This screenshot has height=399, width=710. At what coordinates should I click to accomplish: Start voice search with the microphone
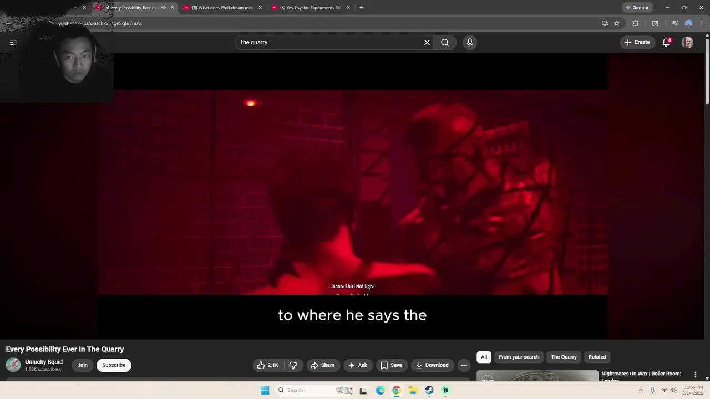[x=470, y=43]
